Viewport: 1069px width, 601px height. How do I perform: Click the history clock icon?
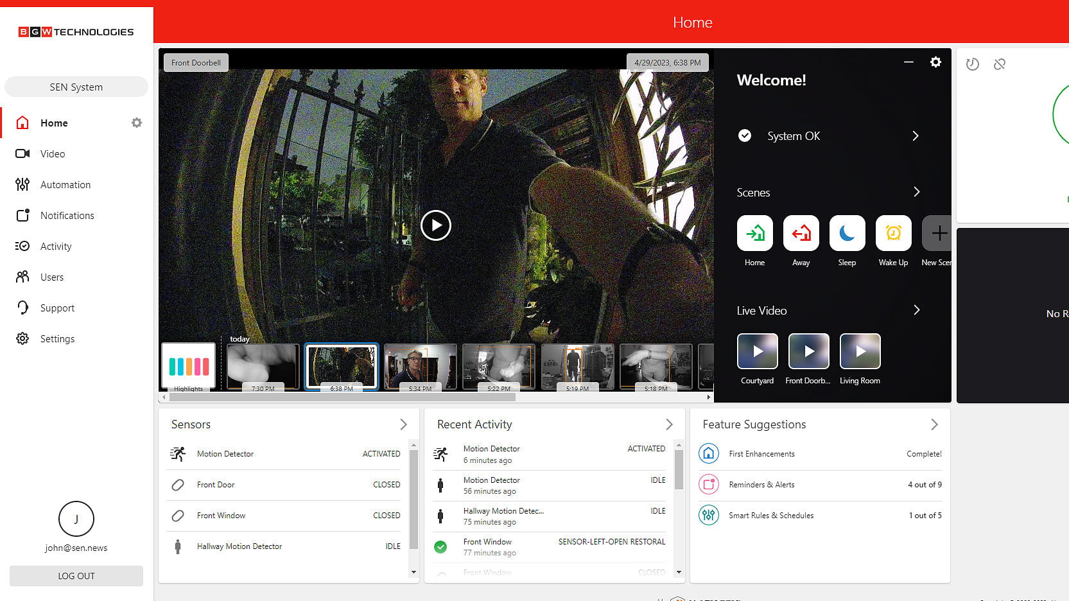(972, 64)
